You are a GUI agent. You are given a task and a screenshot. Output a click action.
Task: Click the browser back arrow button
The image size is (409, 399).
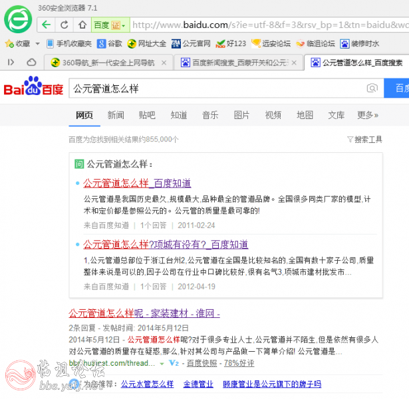46,25
